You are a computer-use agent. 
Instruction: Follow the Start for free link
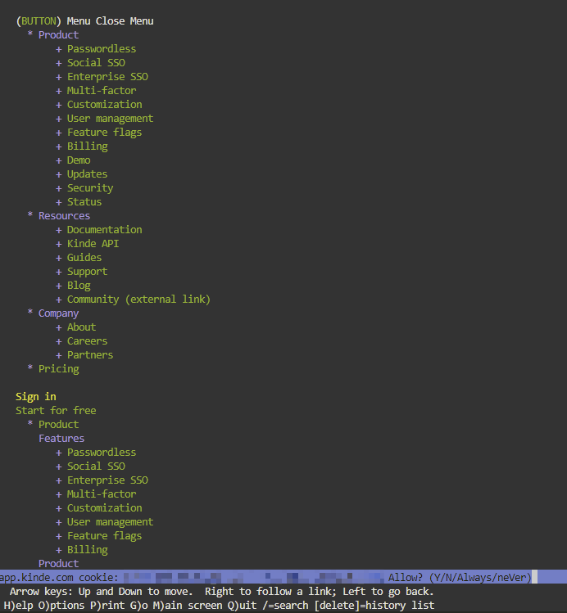coord(56,411)
